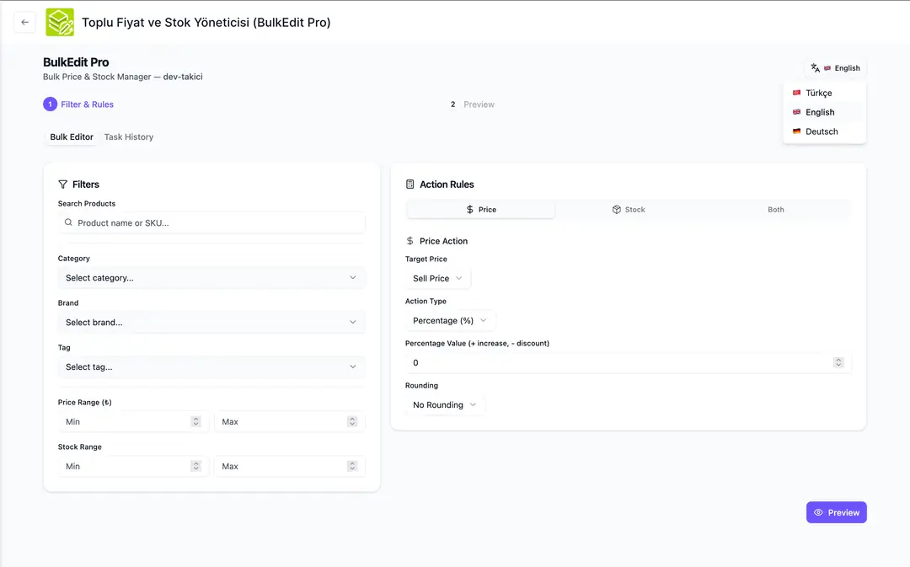The image size is (910, 567).
Task: Click the funnel icon beside Filters heading
Action: click(x=63, y=185)
